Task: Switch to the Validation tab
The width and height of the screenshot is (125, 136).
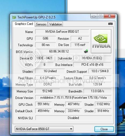Action: (x=56, y=24)
